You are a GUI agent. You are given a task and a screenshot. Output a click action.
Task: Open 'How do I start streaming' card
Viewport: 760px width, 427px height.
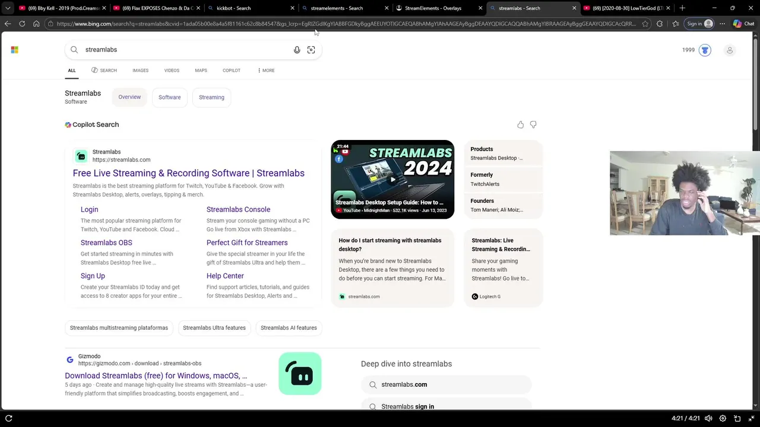(x=392, y=267)
